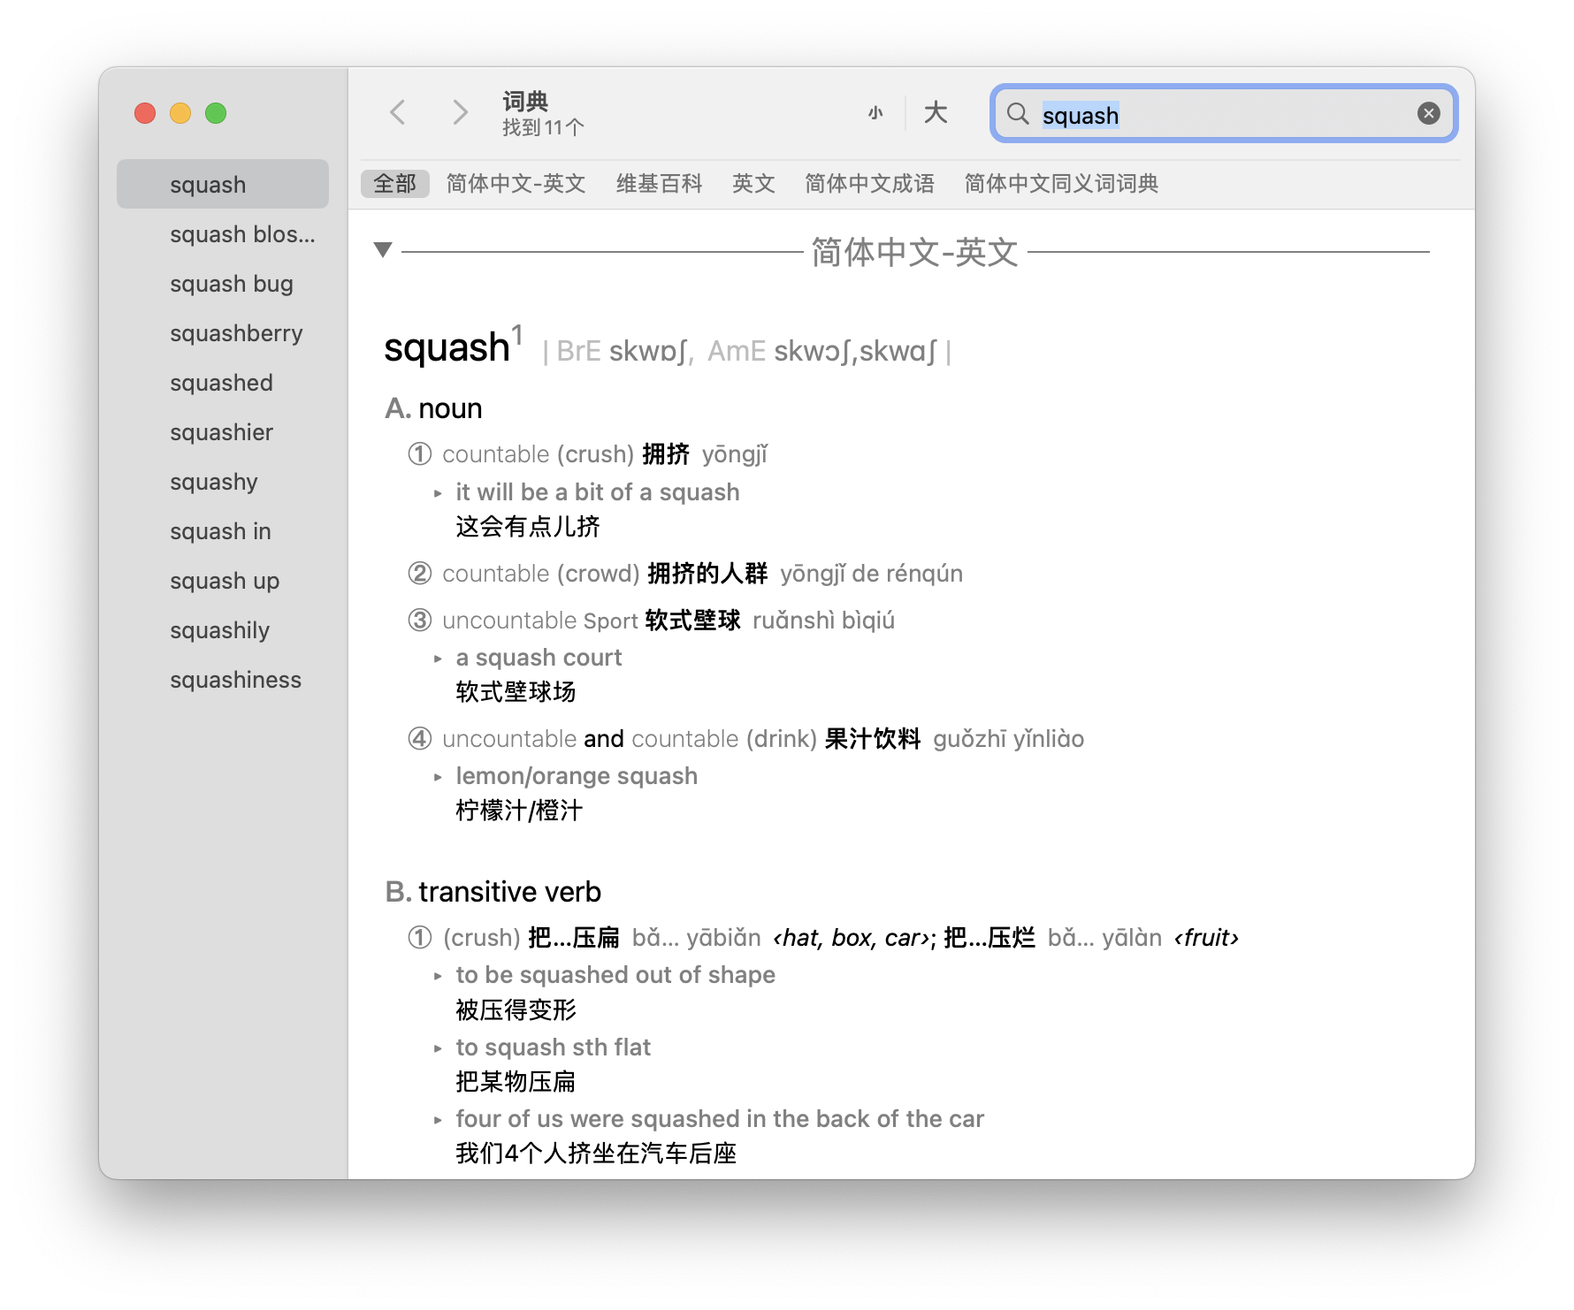This screenshot has width=1574, height=1310.
Task: Click the 找到11个 result count
Action: [x=543, y=128]
